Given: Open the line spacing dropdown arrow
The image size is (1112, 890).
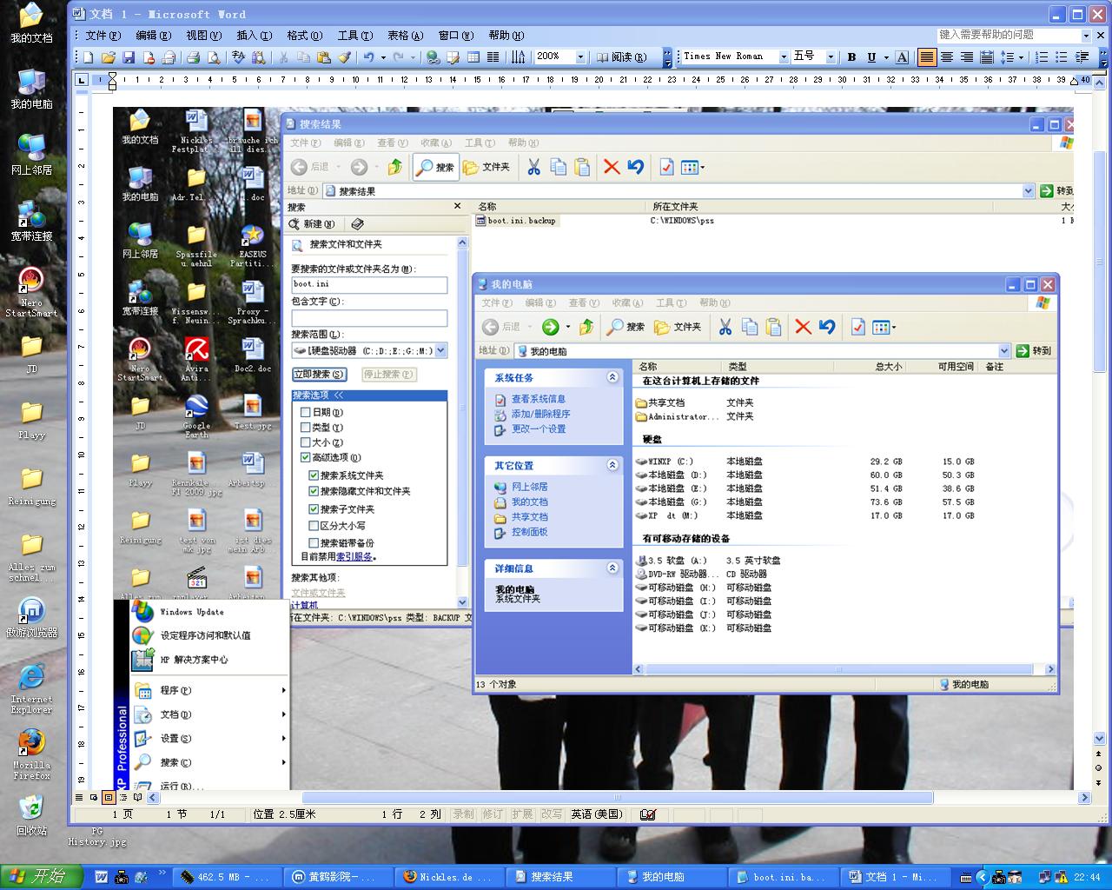Looking at the screenshot, I should click(1021, 57).
